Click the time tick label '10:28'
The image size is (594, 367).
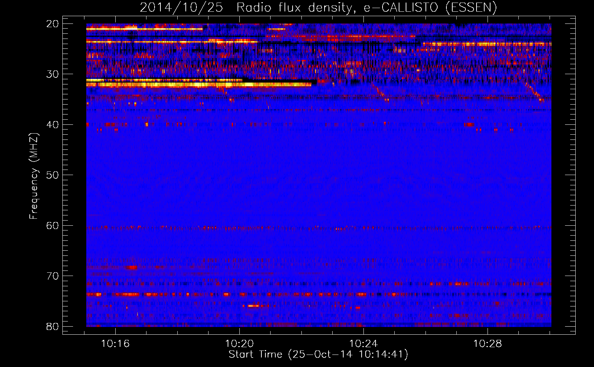point(488,344)
